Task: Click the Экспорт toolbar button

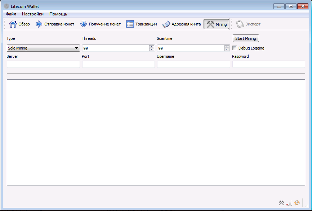Action: click(x=248, y=24)
